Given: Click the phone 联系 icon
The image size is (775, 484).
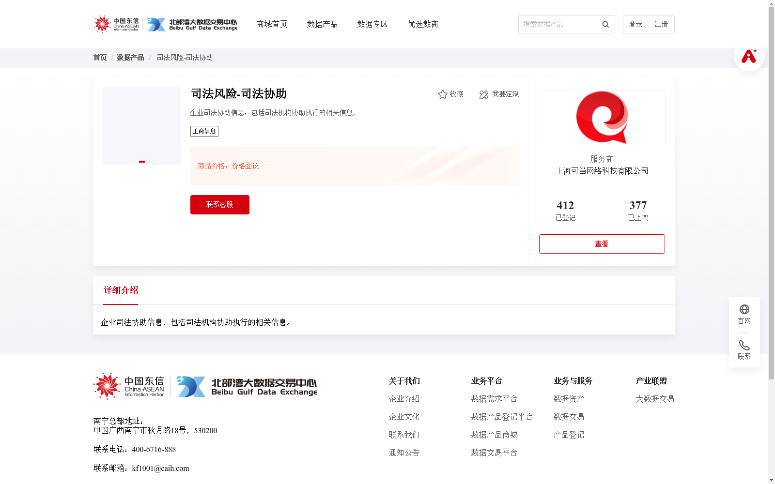Looking at the screenshot, I should pyautogui.click(x=744, y=345).
